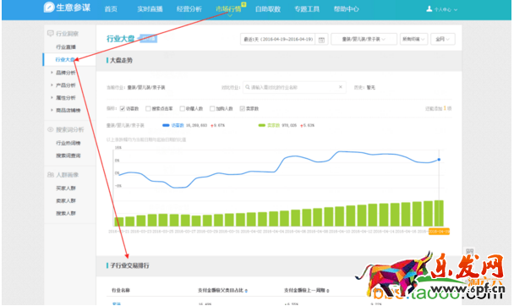Click the 人群画像 people icon
The height and width of the screenshot is (306, 514).
coord(51,175)
